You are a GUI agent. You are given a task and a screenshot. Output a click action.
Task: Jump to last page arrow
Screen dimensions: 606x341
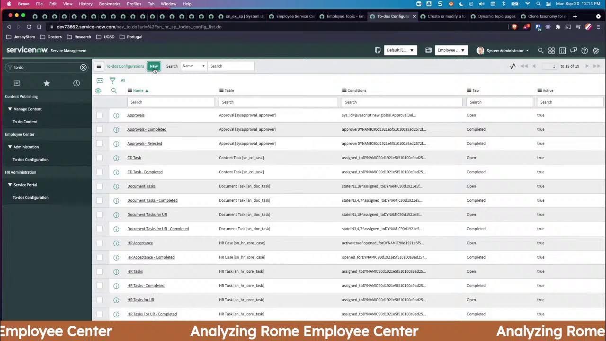tap(596, 66)
